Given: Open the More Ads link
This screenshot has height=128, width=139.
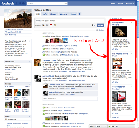Looking at the screenshot, I should pos(116,117).
